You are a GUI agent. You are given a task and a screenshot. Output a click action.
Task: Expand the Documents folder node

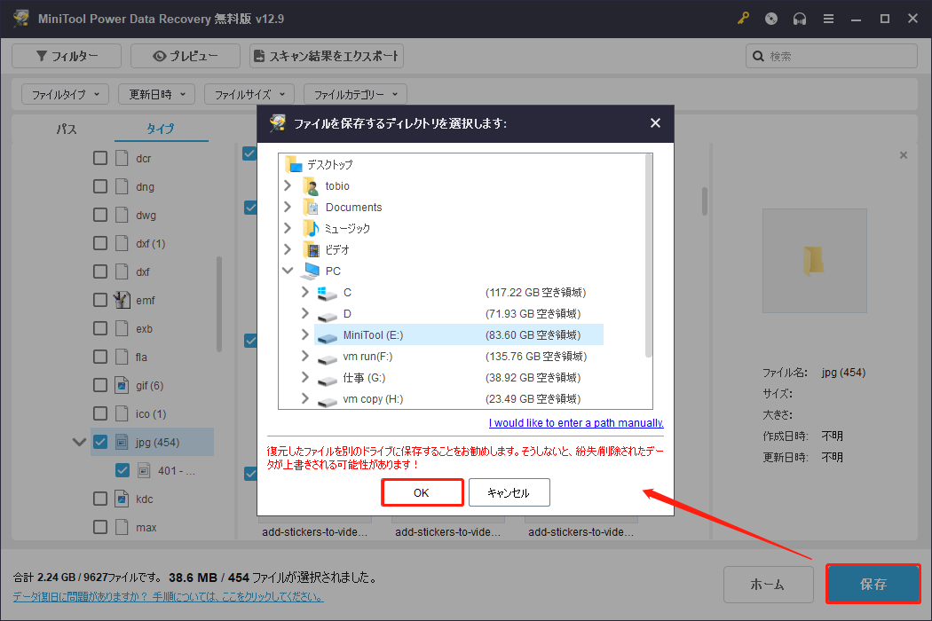tap(288, 207)
